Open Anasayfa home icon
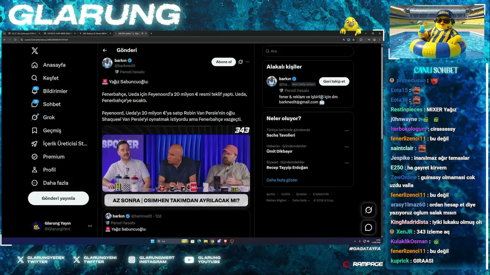 click(x=35, y=65)
